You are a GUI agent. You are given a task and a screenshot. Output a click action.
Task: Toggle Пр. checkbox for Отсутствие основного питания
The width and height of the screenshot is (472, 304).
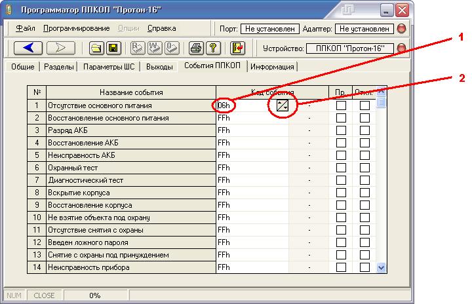click(341, 105)
